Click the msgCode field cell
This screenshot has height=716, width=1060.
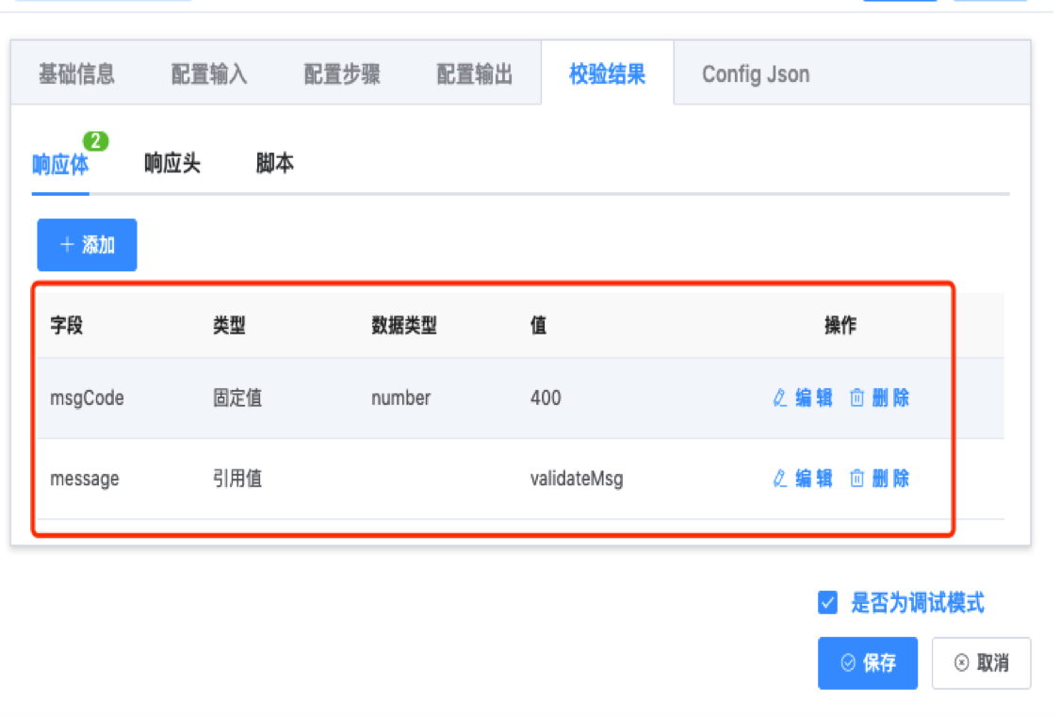click(x=87, y=399)
